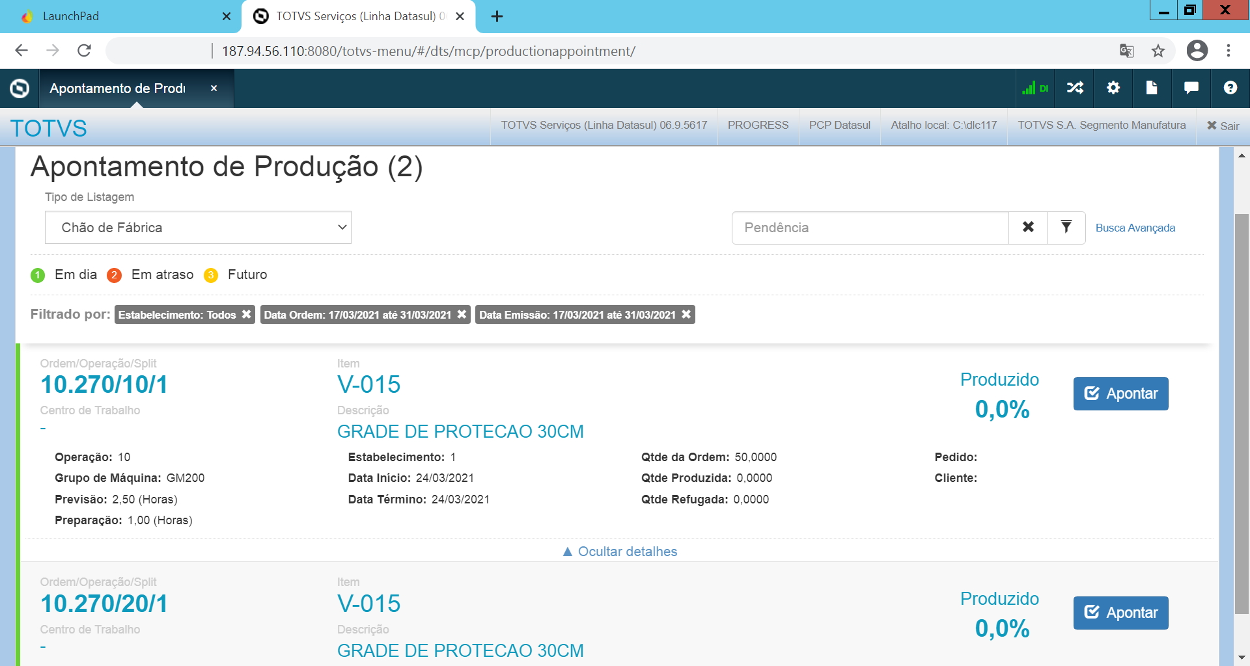
Task: Click the 'Pendência' search input field
Action: pos(870,228)
